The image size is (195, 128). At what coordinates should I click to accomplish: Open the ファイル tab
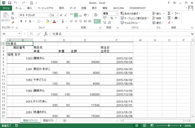[6, 8]
